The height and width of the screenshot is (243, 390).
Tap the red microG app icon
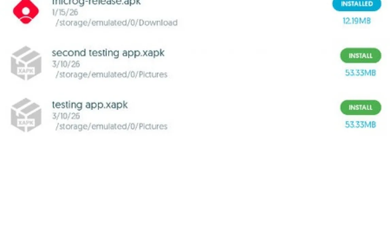26,12
